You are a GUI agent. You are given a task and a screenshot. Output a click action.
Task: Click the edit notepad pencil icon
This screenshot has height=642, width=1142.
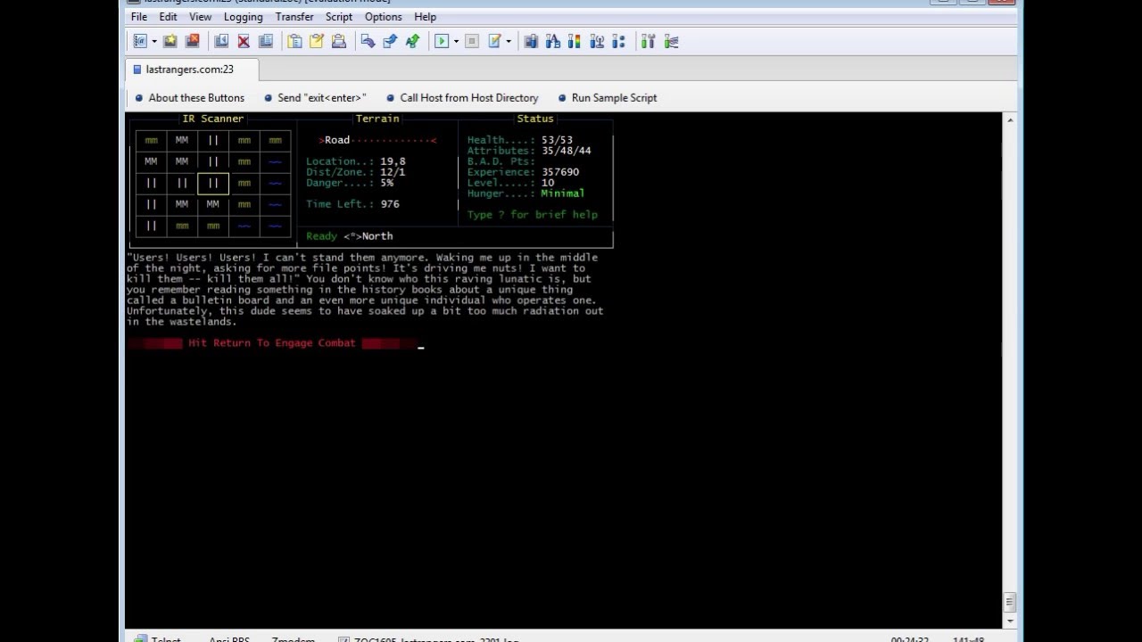pyautogui.click(x=494, y=41)
